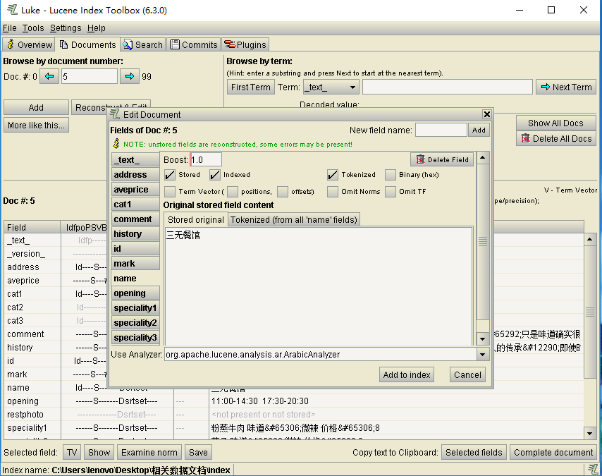Click Selected fields clipboard button
Image resolution: width=602 pixels, height=476 pixels.
point(474,452)
